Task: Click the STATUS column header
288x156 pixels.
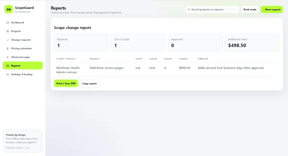Action: [x=153, y=59]
